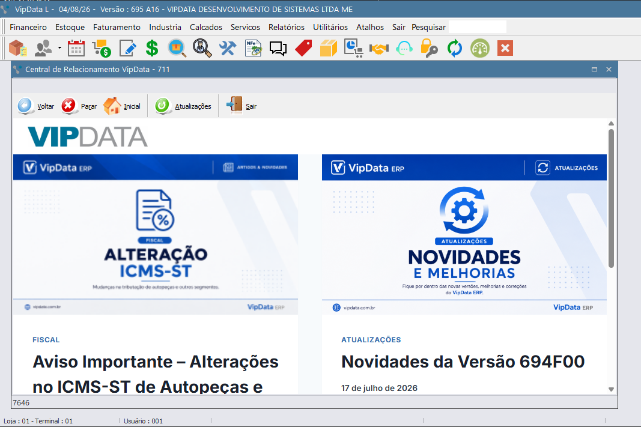Maximize the Central de Relacionamento window
This screenshot has width=641, height=427.
[594, 70]
